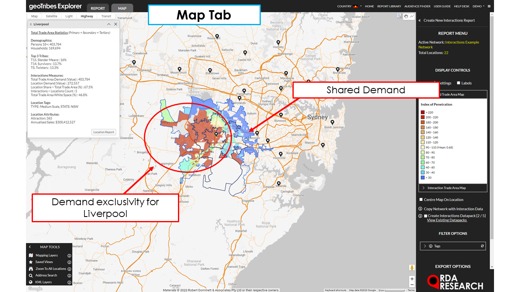Screen dimensions: 520x292
Task: Click Zoom To All Locations binoculars icon
Action: click(31, 268)
